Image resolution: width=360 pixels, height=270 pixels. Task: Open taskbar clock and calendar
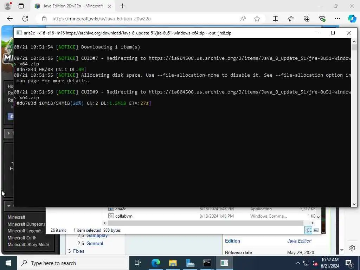pyautogui.click(x=330, y=263)
